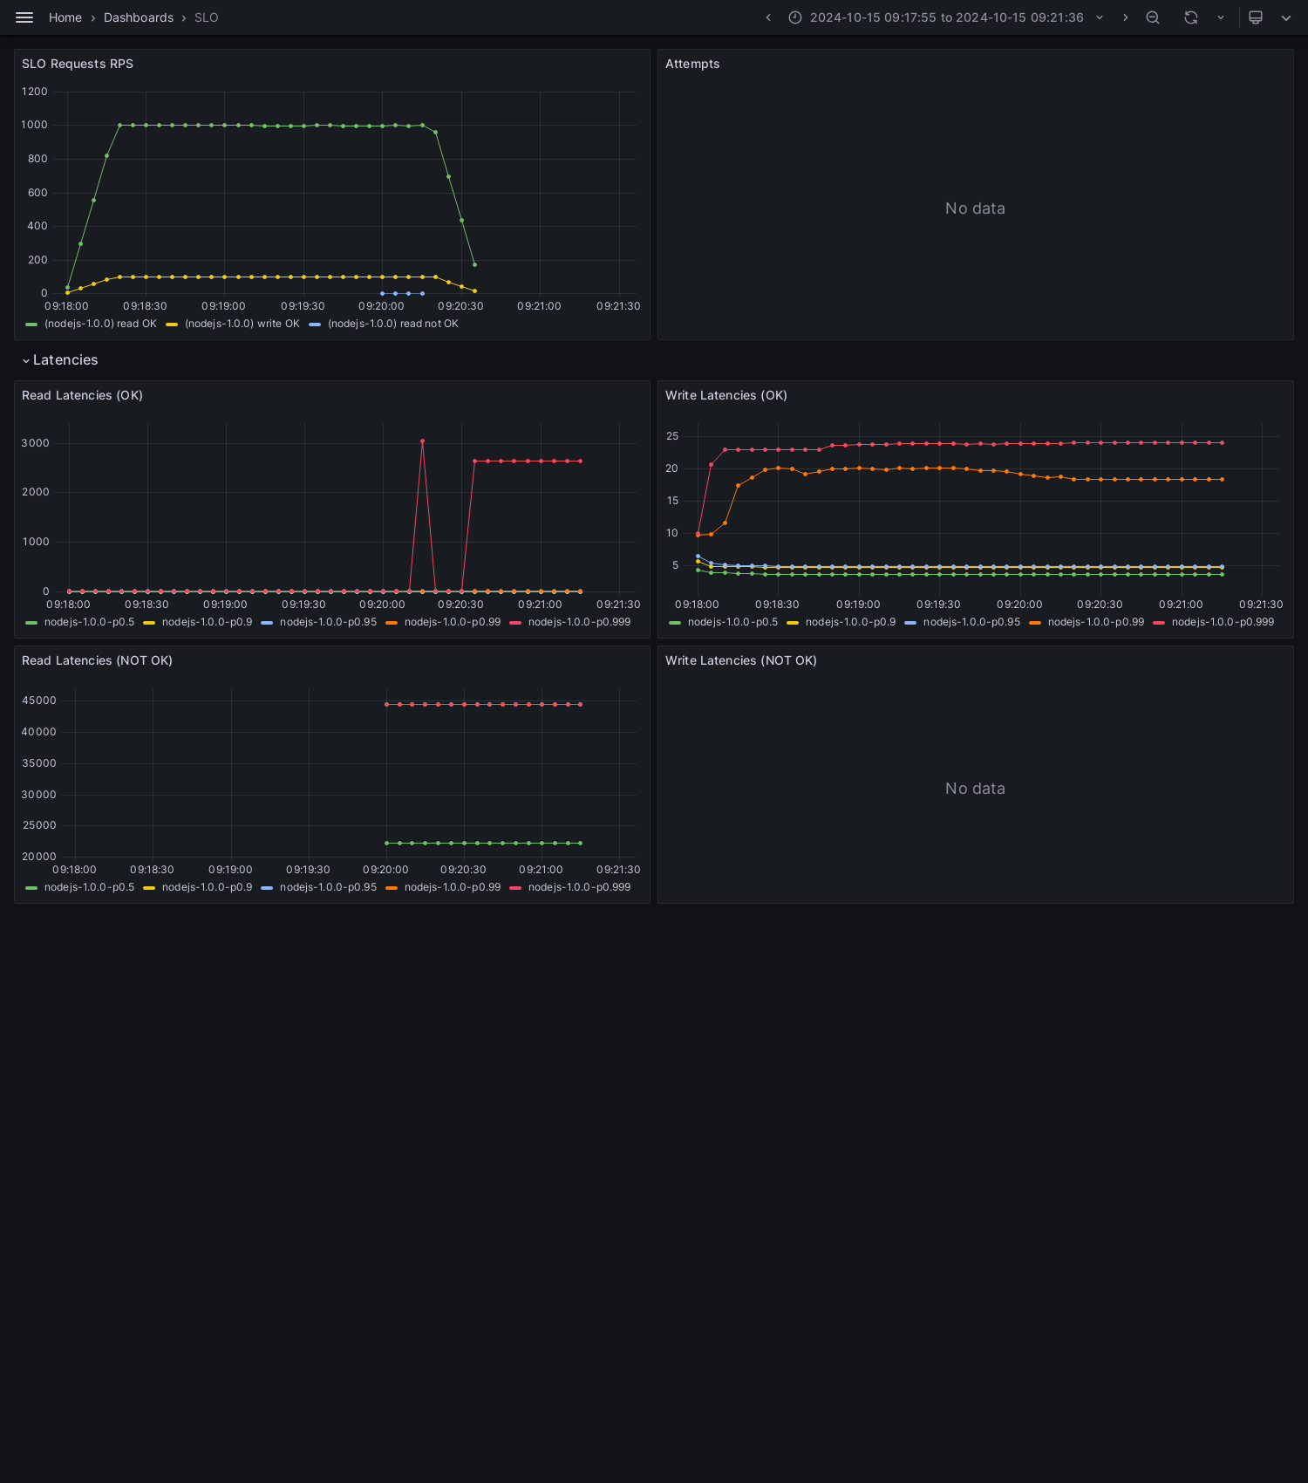Open Read Latencies (NOT OK) panel title
Image resolution: width=1308 pixels, height=1483 pixels.
(x=97, y=660)
